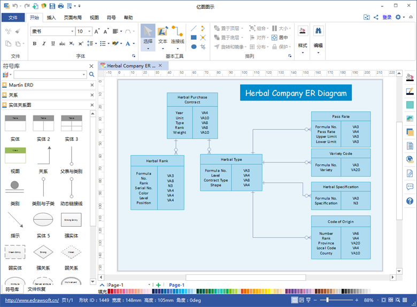This screenshot has height=307, width=417.
Task: Activate the Text tool
Action: (x=163, y=34)
